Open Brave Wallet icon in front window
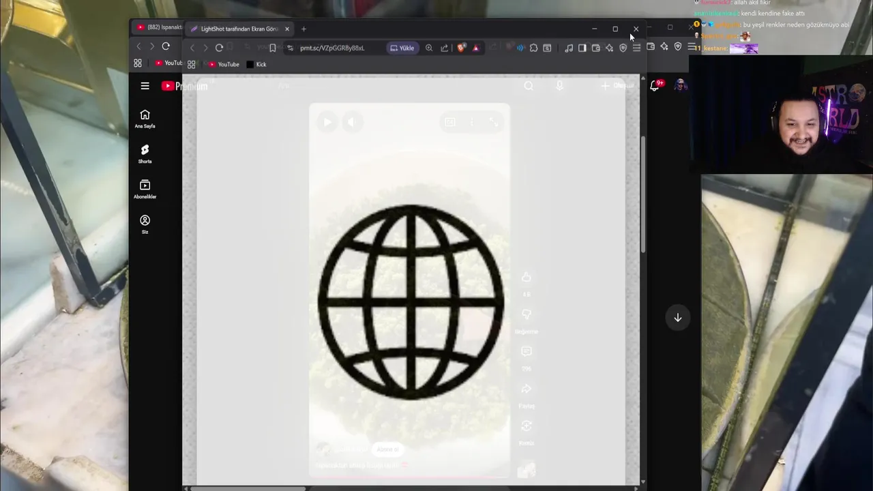 pos(595,48)
